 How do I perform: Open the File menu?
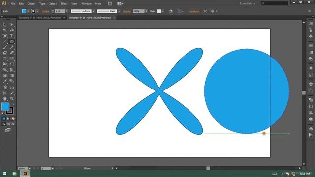pos(13,4)
